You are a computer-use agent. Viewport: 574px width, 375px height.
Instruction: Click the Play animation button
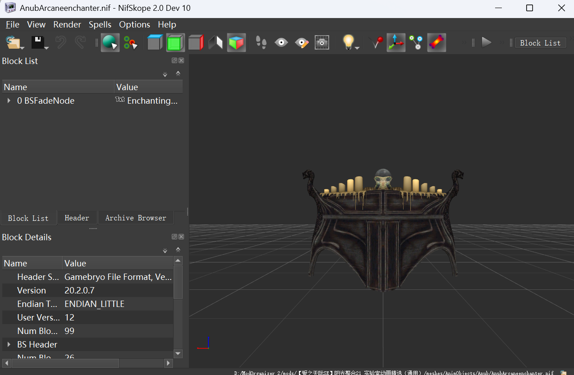(487, 42)
